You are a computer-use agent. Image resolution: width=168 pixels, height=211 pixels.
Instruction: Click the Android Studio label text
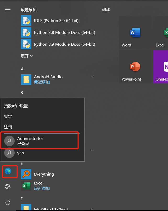(48, 77)
